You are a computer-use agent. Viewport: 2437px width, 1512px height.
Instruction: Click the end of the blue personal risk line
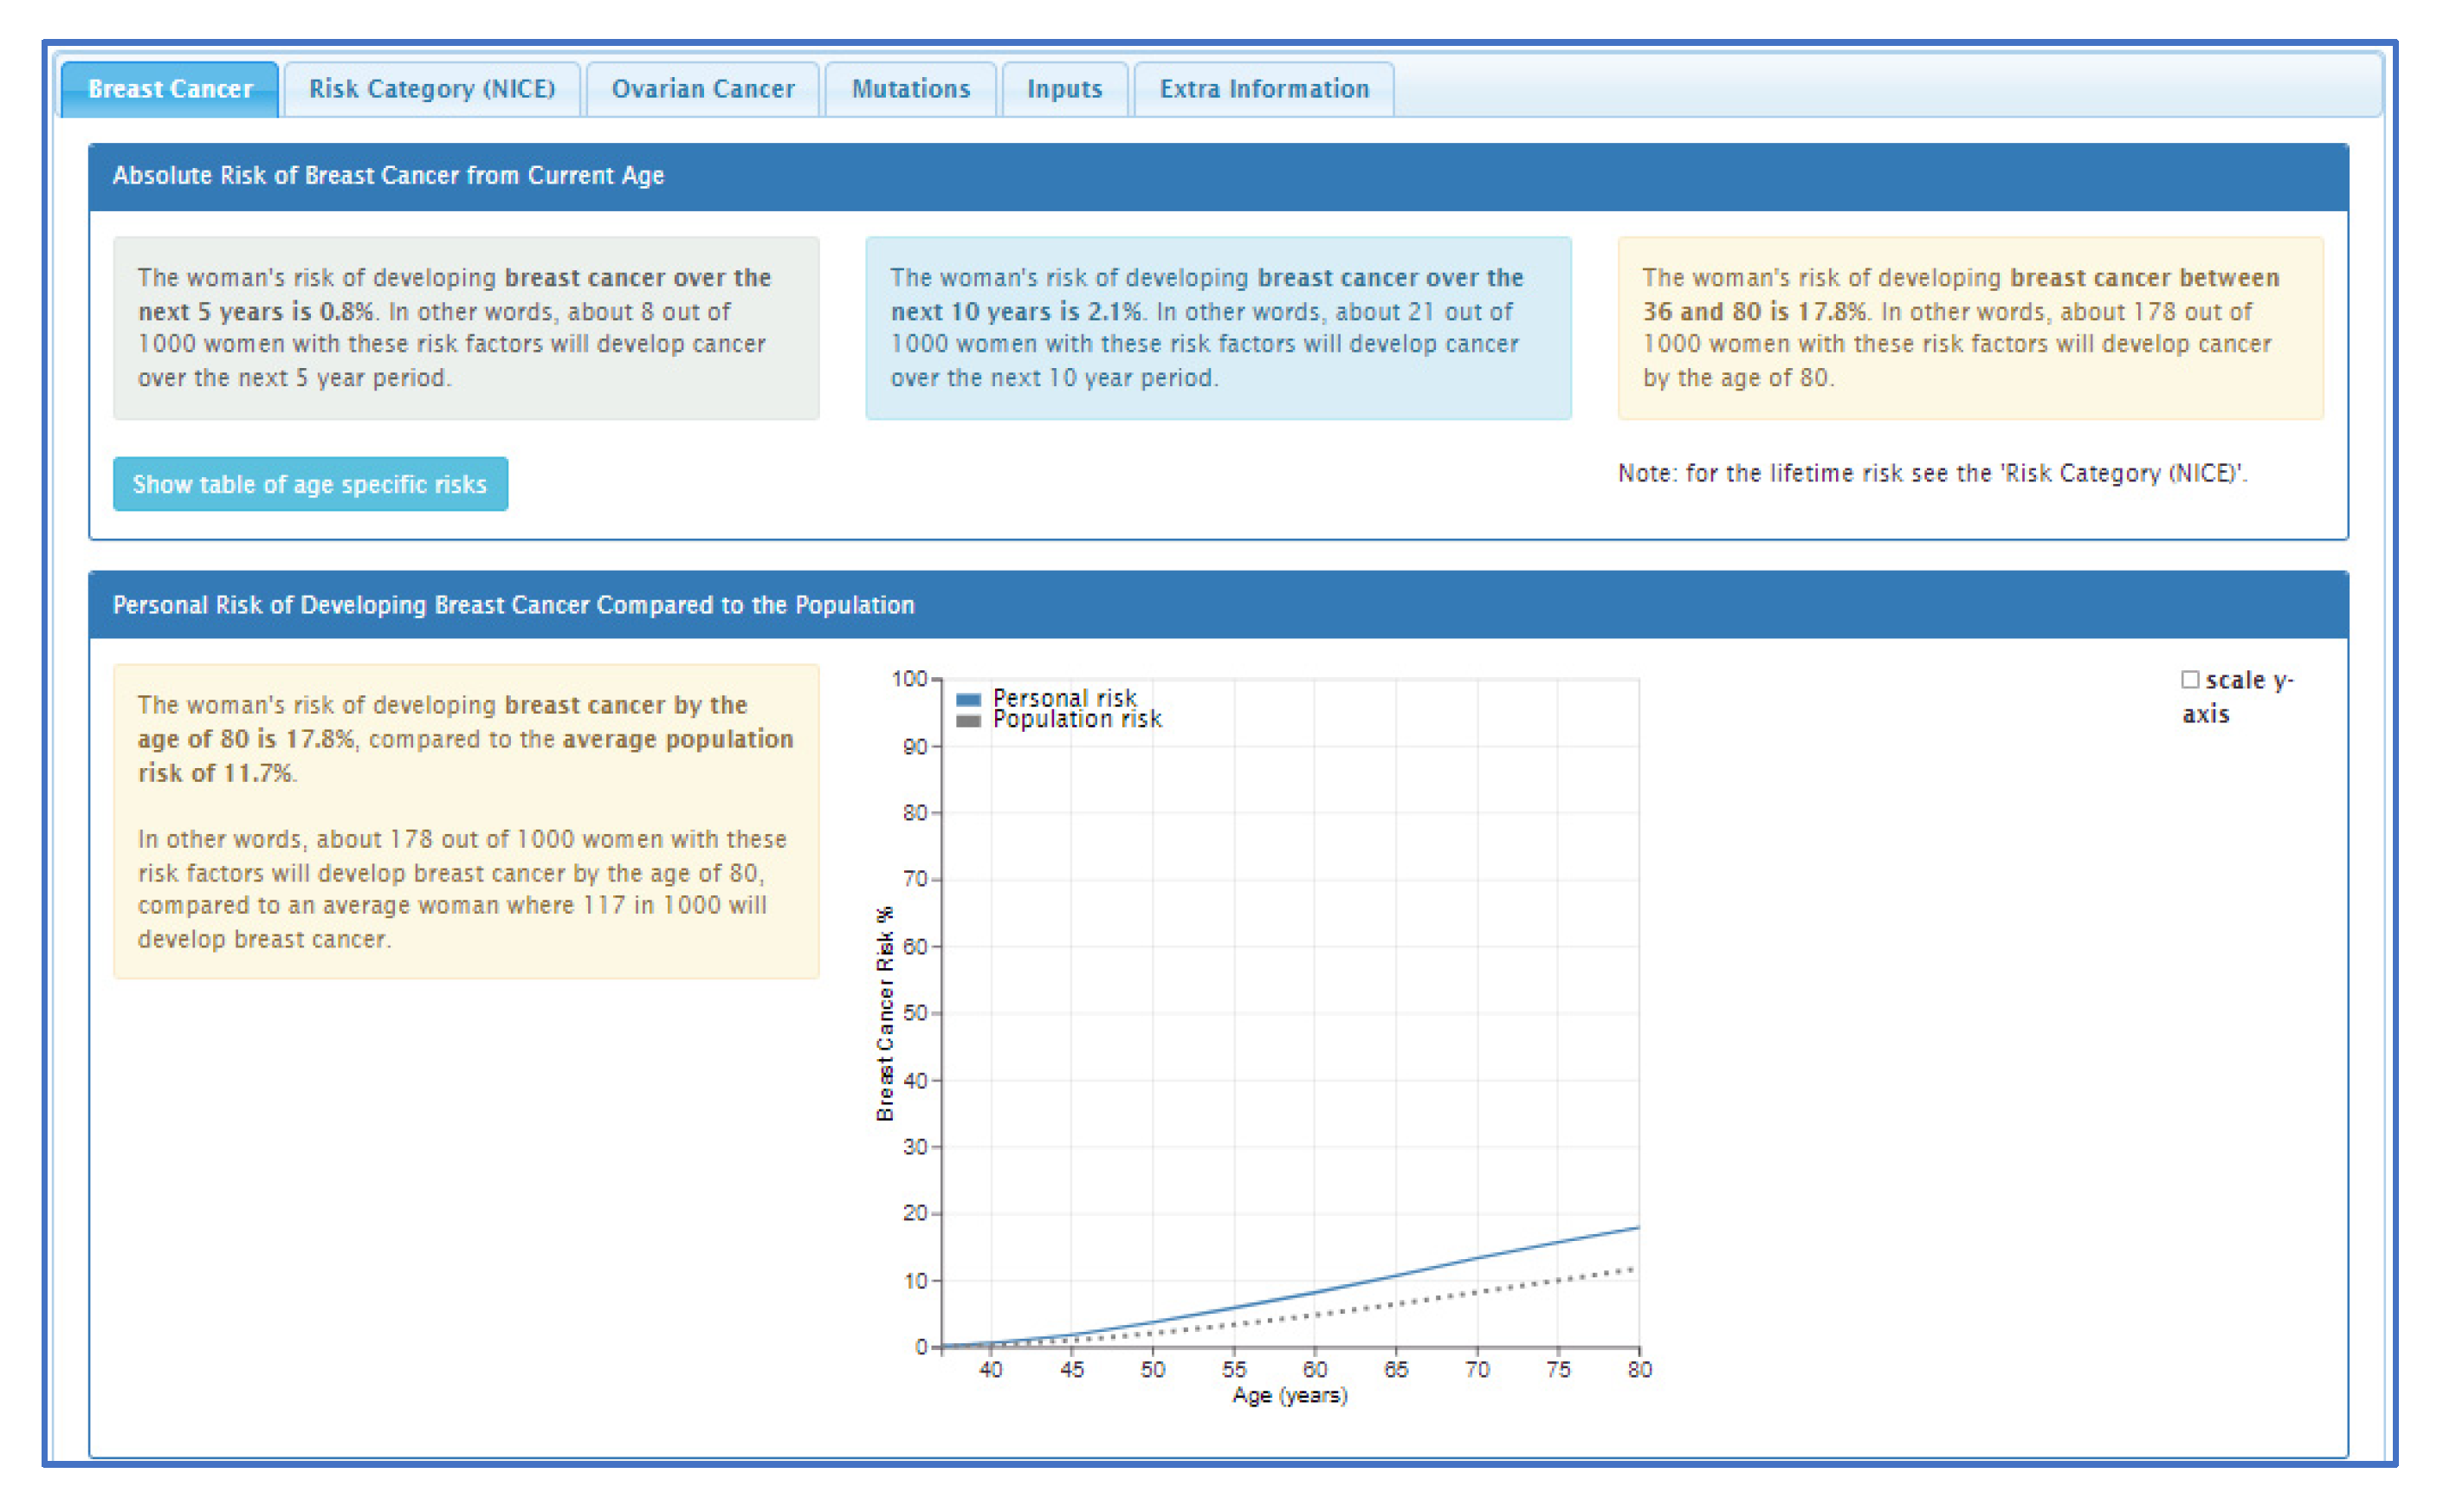point(1635,1227)
